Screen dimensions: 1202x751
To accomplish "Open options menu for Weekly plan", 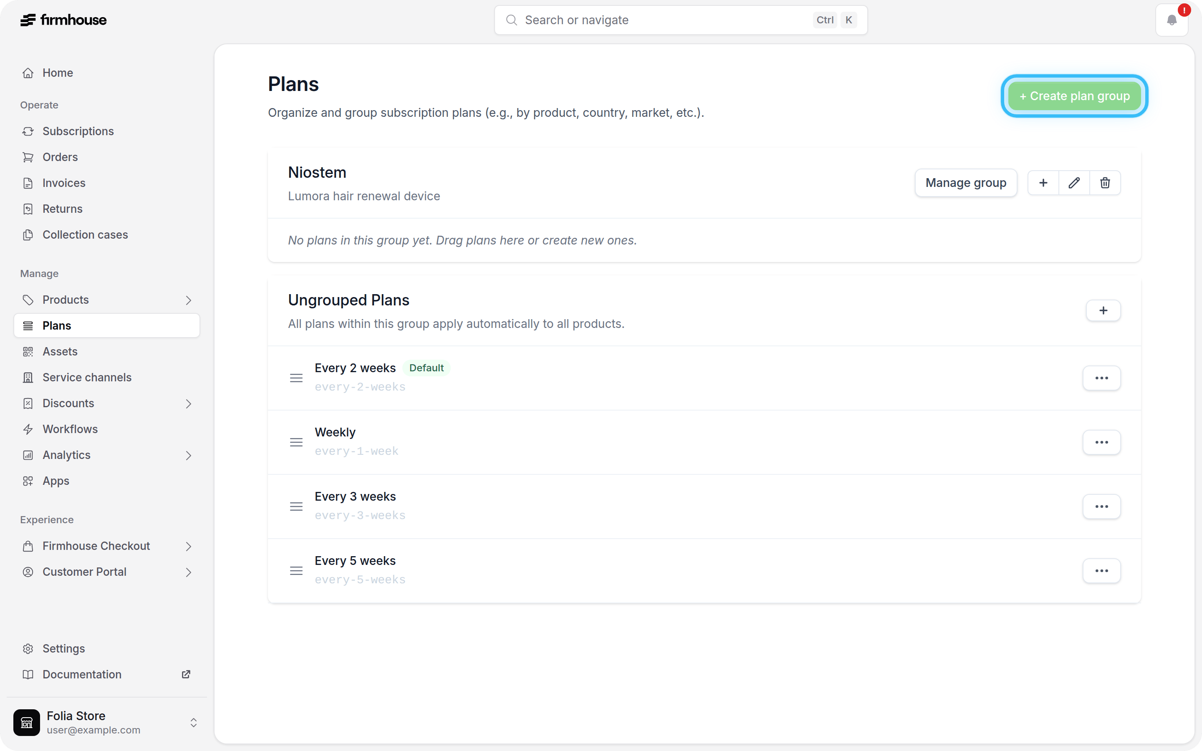I will tap(1102, 442).
